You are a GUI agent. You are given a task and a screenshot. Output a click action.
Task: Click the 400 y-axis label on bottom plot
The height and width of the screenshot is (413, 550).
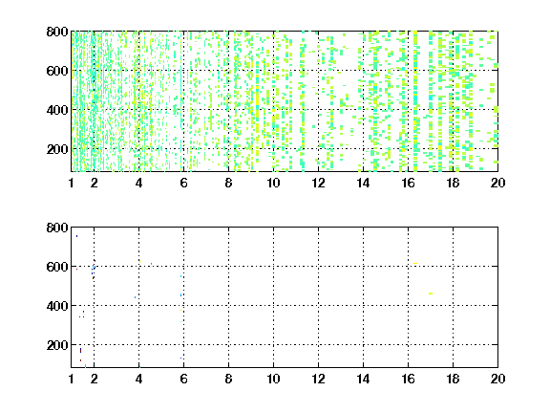(57, 306)
